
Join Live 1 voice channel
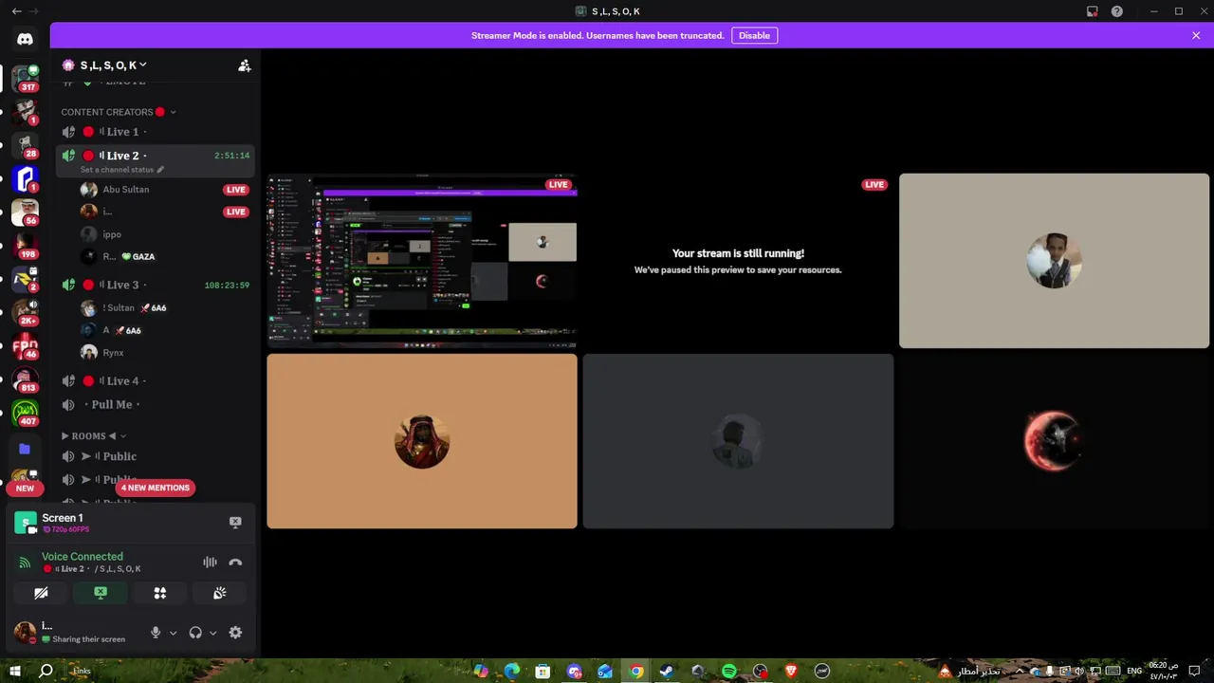click(156, 132)
